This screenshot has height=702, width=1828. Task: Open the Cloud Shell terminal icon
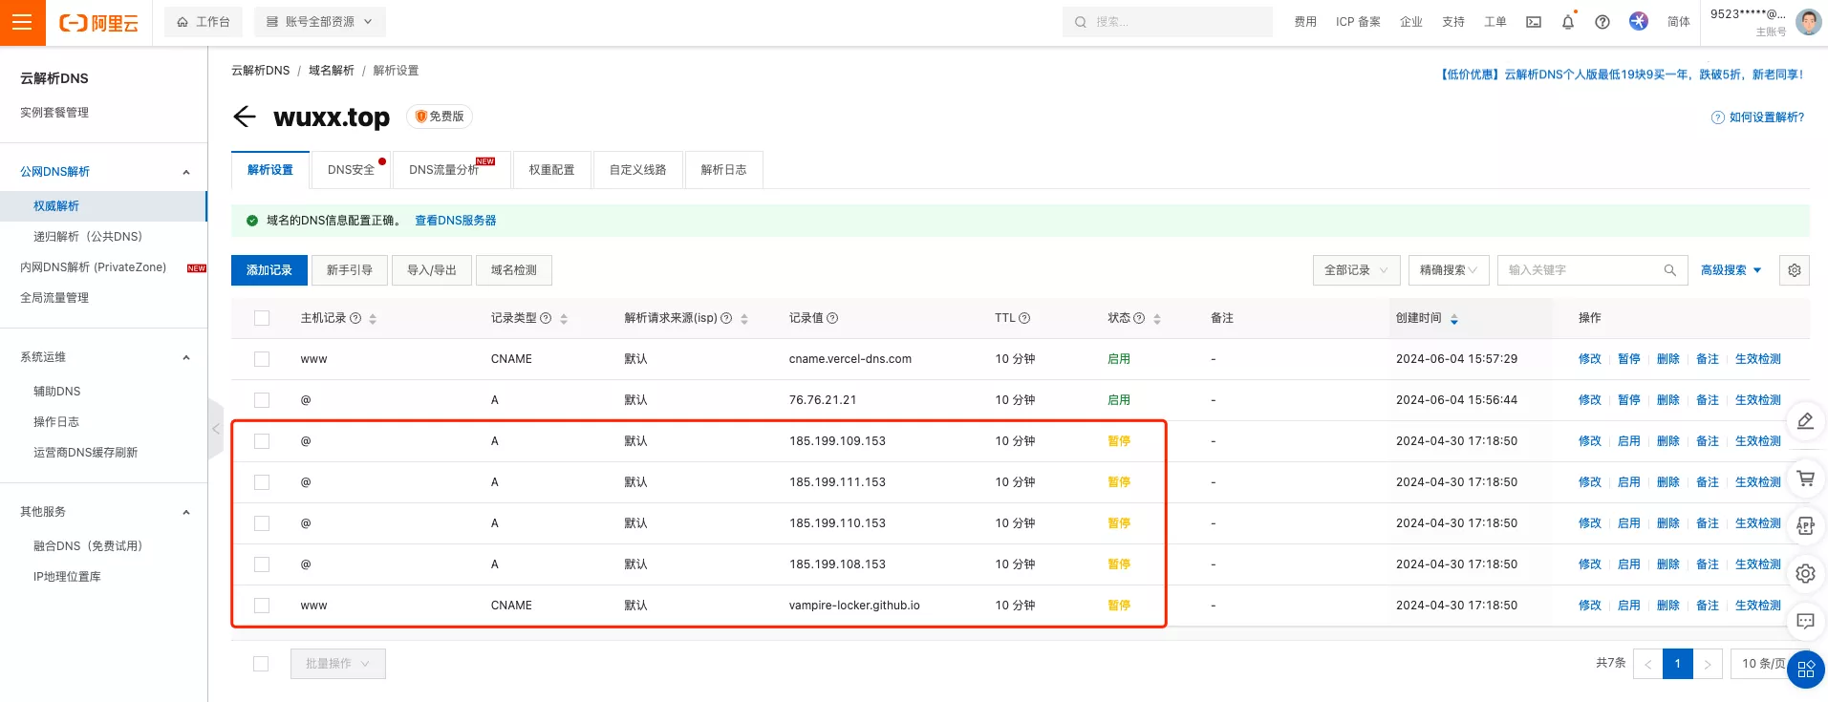(x=1534, y=22)
